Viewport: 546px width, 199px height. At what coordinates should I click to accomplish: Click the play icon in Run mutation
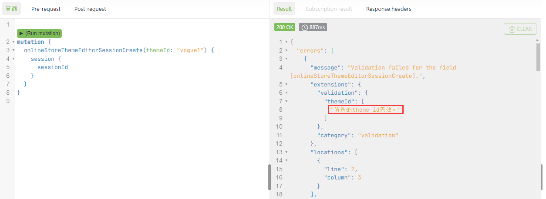click(21, 33)
